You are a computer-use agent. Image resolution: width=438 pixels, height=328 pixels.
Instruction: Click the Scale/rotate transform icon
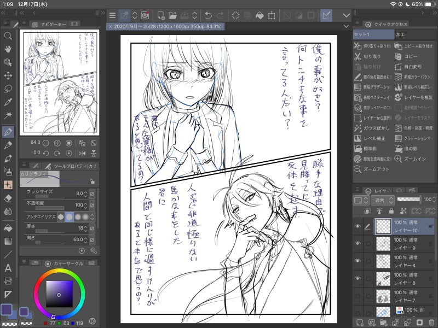tap(272, 15)
